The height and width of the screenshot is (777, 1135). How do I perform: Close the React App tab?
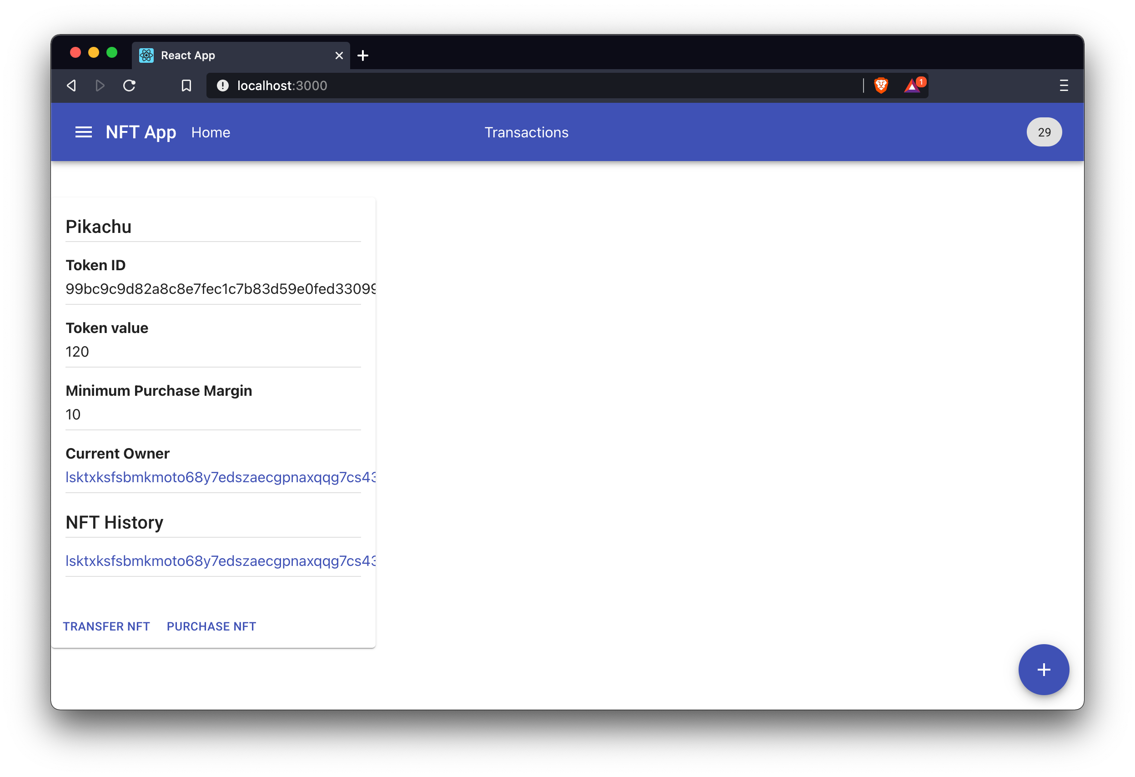[339, 55]
